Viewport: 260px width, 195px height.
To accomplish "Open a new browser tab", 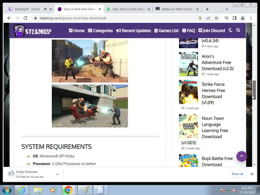I will (x=207, y=9).
